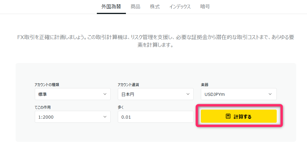Click the chevron arrow in アカウント通貨 box
The image size is (307, 149).
(188, 94)
